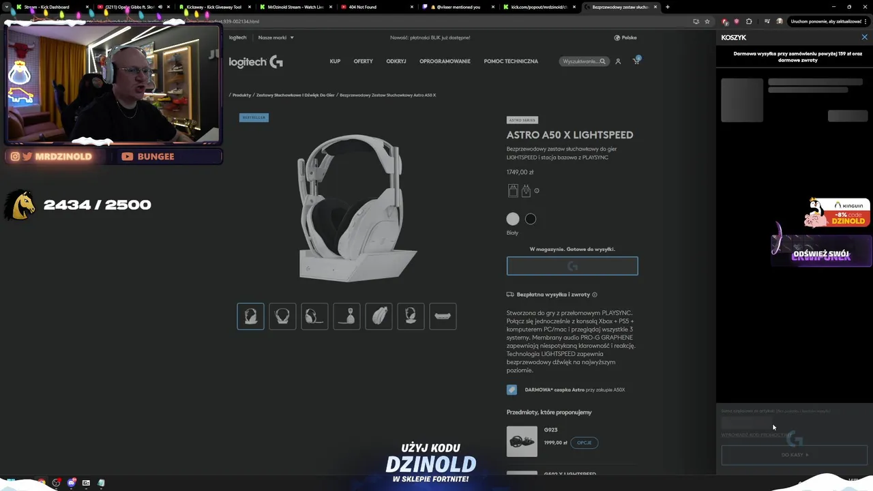This screenshot has height=491, width=873.
Task: Click the Astro cap promo tag icon
Action: [x=512, y=390]
